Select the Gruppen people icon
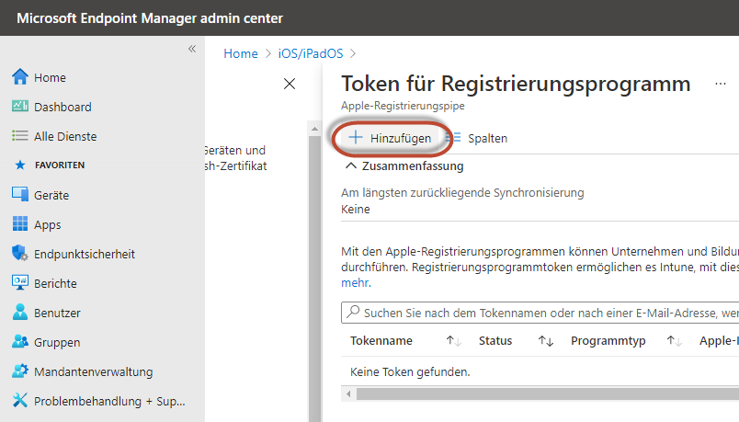Screen dimensions: 739x422 click(x=20, y=342)
